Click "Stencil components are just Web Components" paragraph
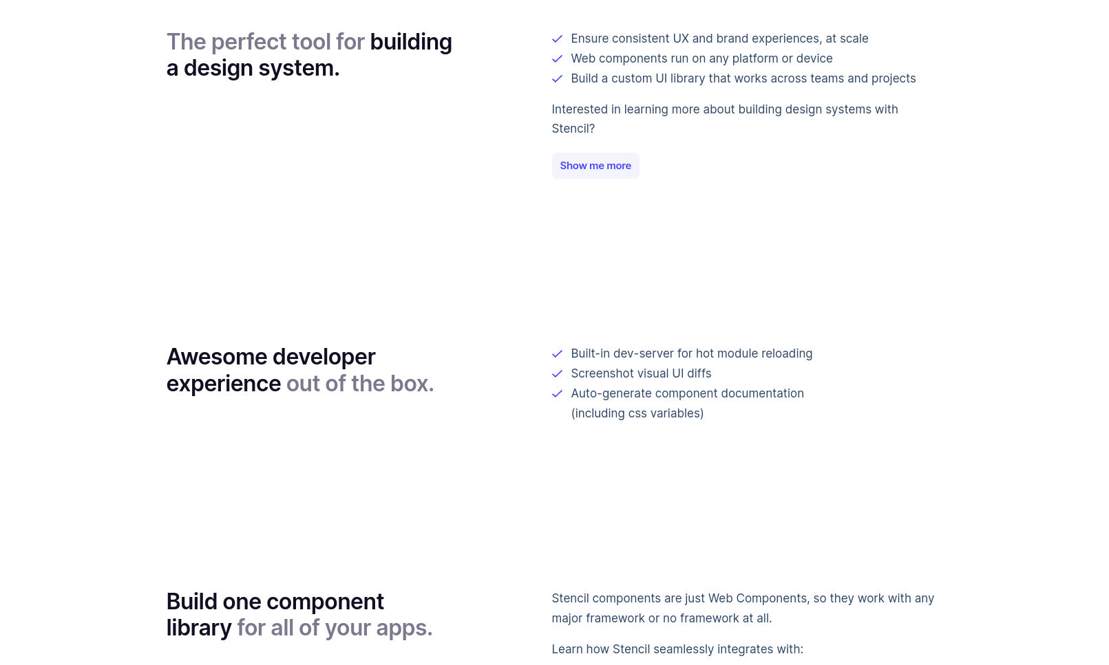 [742, 608]
